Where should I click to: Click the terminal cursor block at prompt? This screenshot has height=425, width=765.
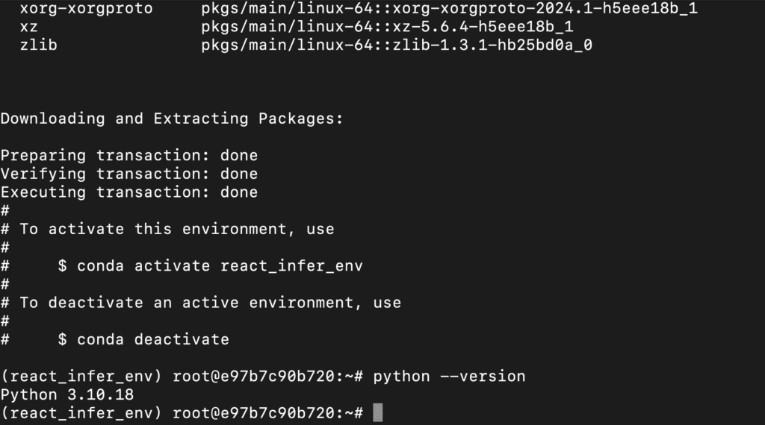tap(377, 413)
